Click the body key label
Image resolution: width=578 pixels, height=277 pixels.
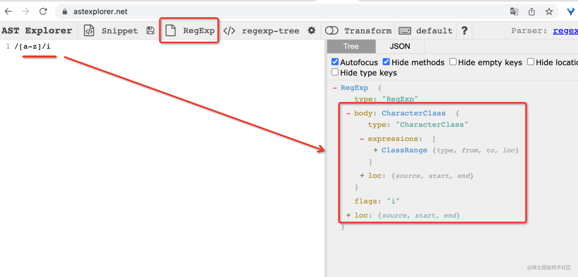(363, 113)
